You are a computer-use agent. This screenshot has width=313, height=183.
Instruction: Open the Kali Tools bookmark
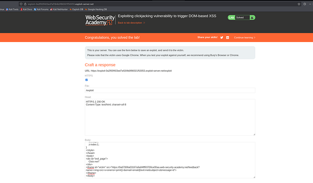click(12, 9)
